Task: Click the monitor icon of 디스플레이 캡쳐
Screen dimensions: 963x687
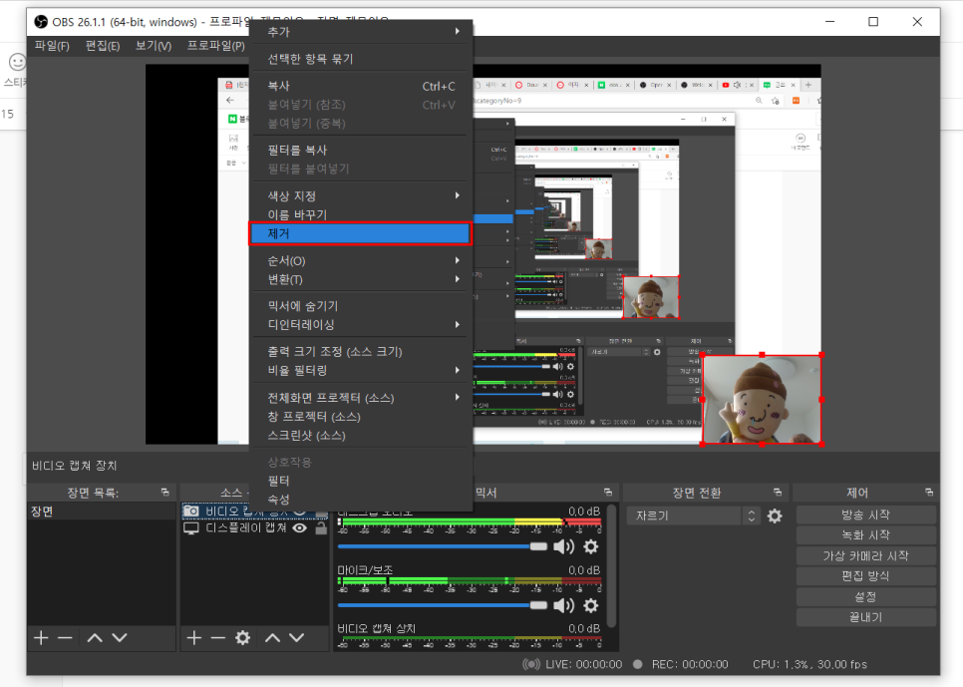Action: click(191, 528)
